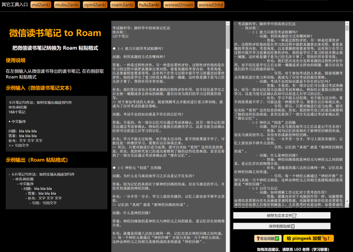Click the 微信读书笔记 to Roam title
The width and height of the screenshot is (353, 252).
(x=55, y=33)
